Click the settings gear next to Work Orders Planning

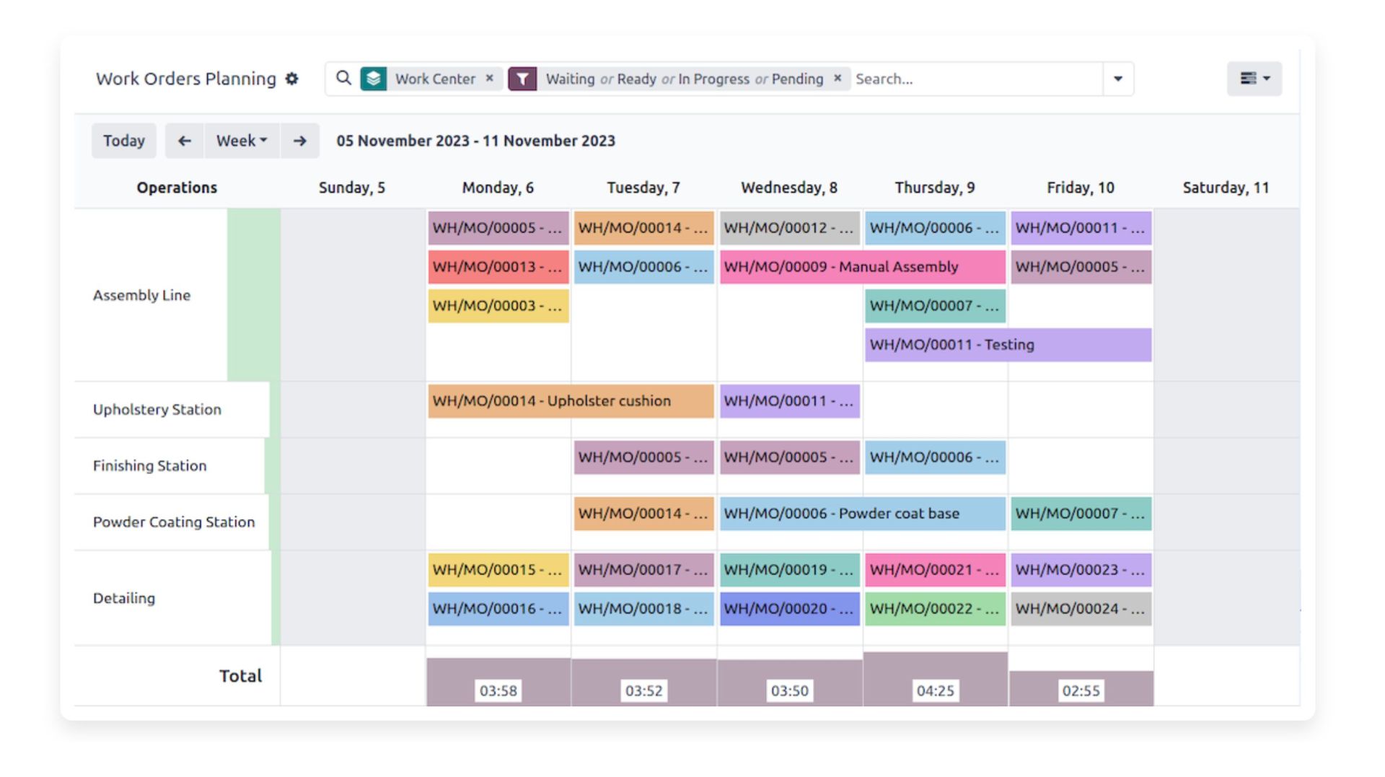coord(291,79)
